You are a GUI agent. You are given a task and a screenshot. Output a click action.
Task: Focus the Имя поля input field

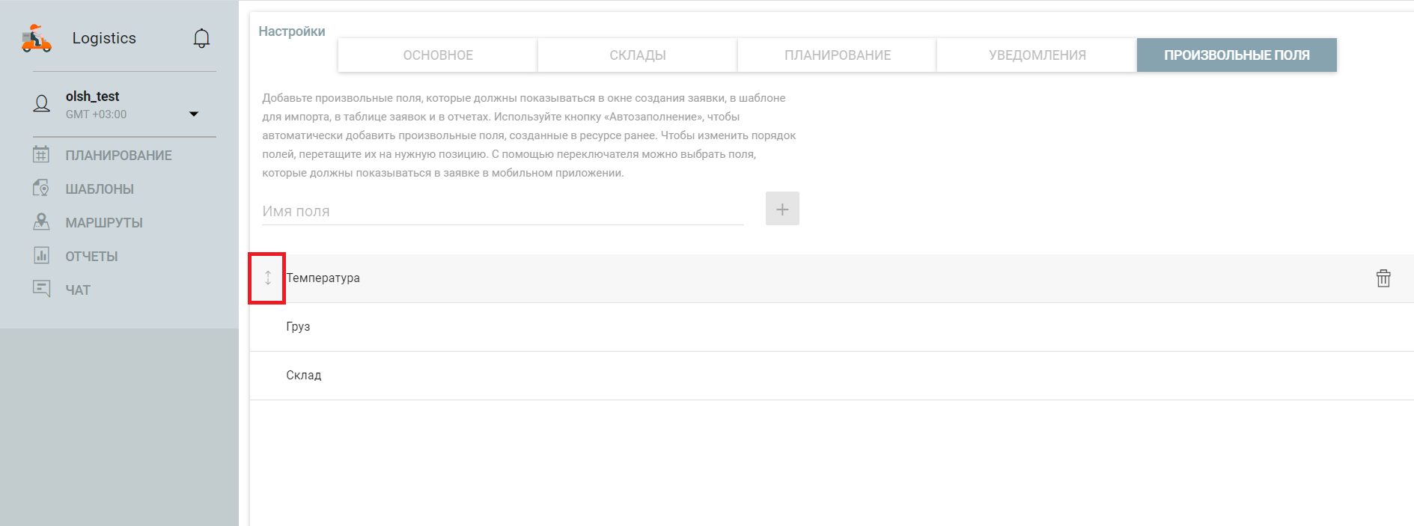[502, 211]
